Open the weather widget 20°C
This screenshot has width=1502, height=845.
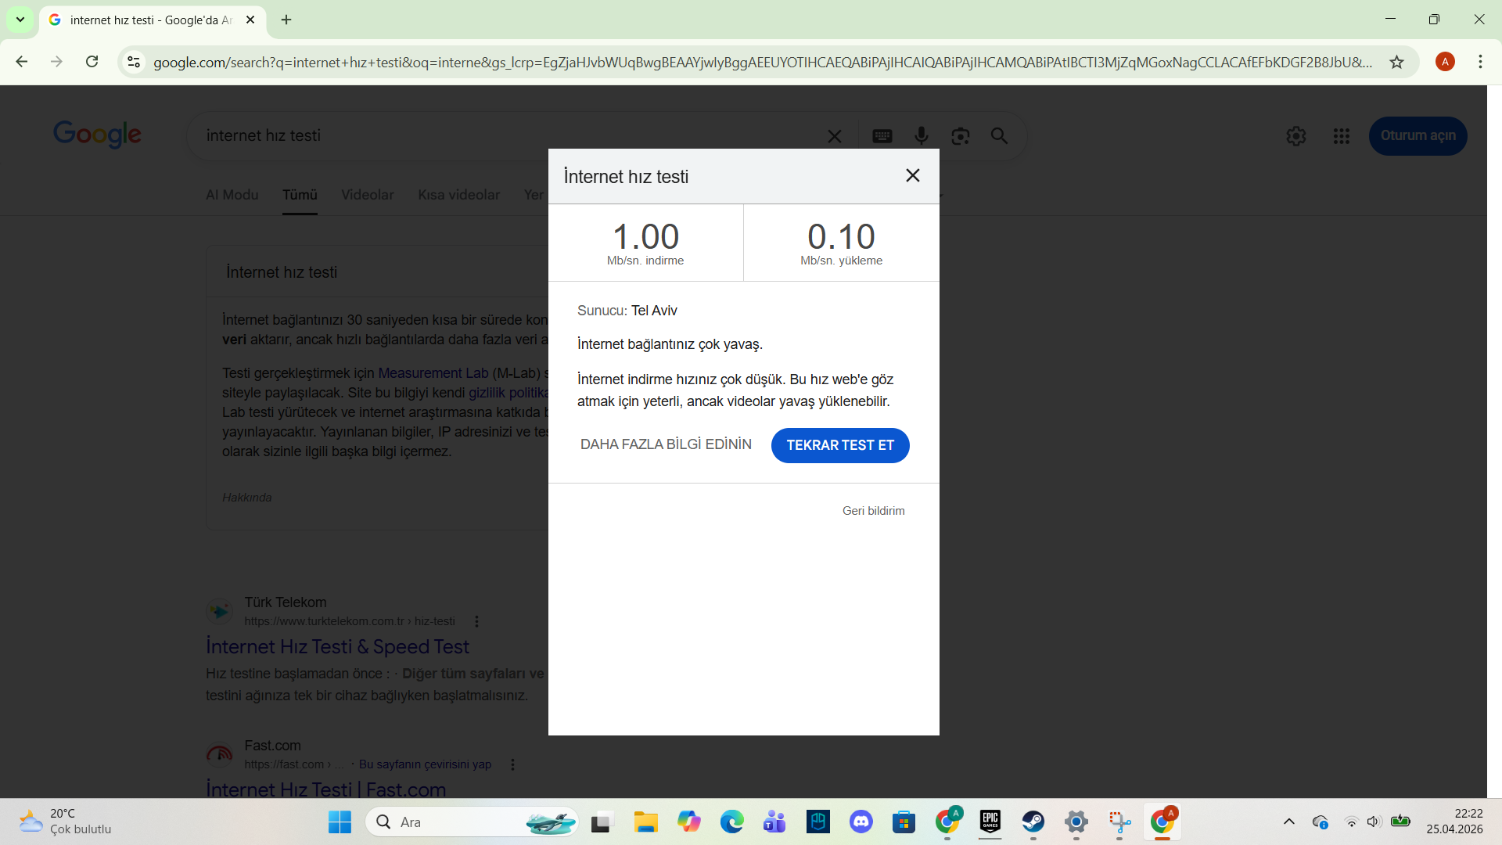point(66,822)
